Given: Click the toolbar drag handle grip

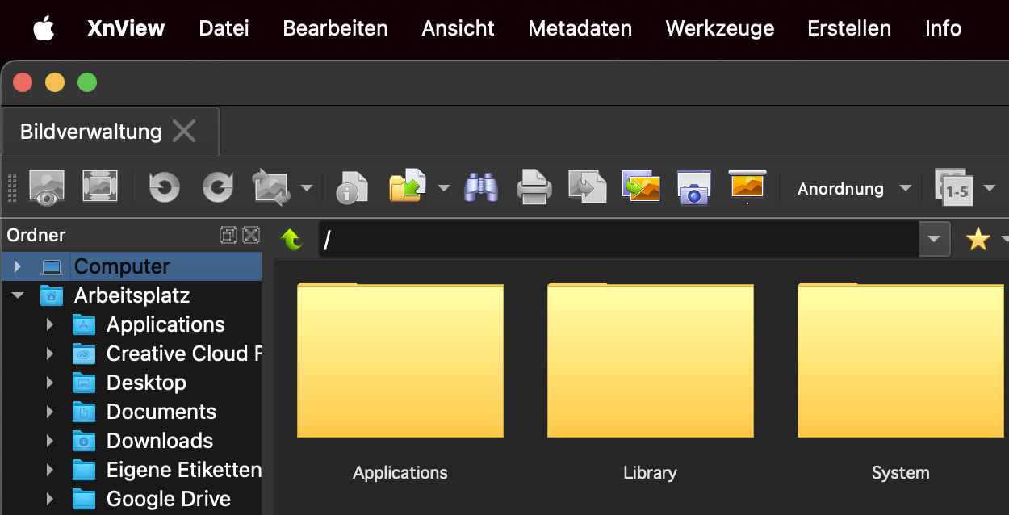Looking at the screenshot, I should [x=12, y=188].
